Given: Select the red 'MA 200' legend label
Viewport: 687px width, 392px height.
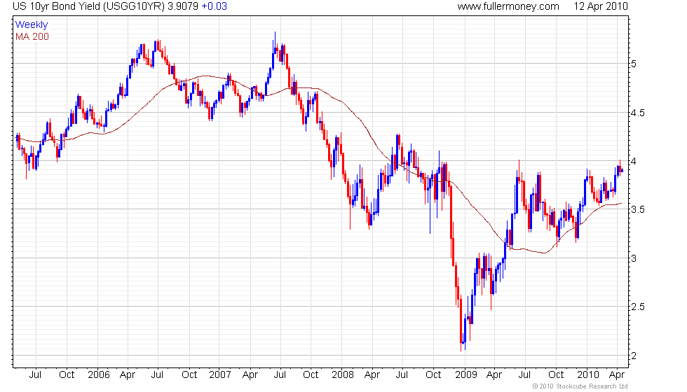Looking at the screenshot, I should pos(32,36).
